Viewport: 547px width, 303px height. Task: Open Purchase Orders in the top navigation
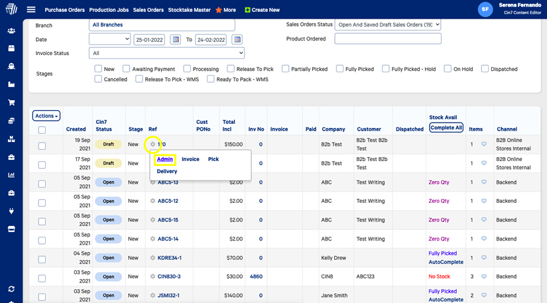tap(64, 10)
